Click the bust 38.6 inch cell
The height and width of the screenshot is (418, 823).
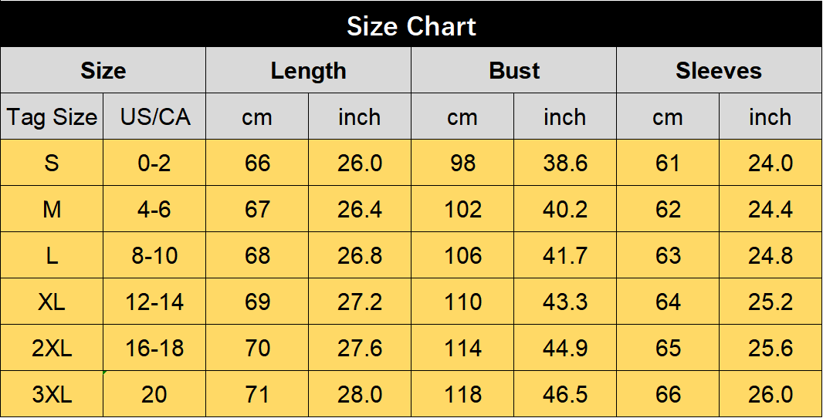tap(565, 163)
